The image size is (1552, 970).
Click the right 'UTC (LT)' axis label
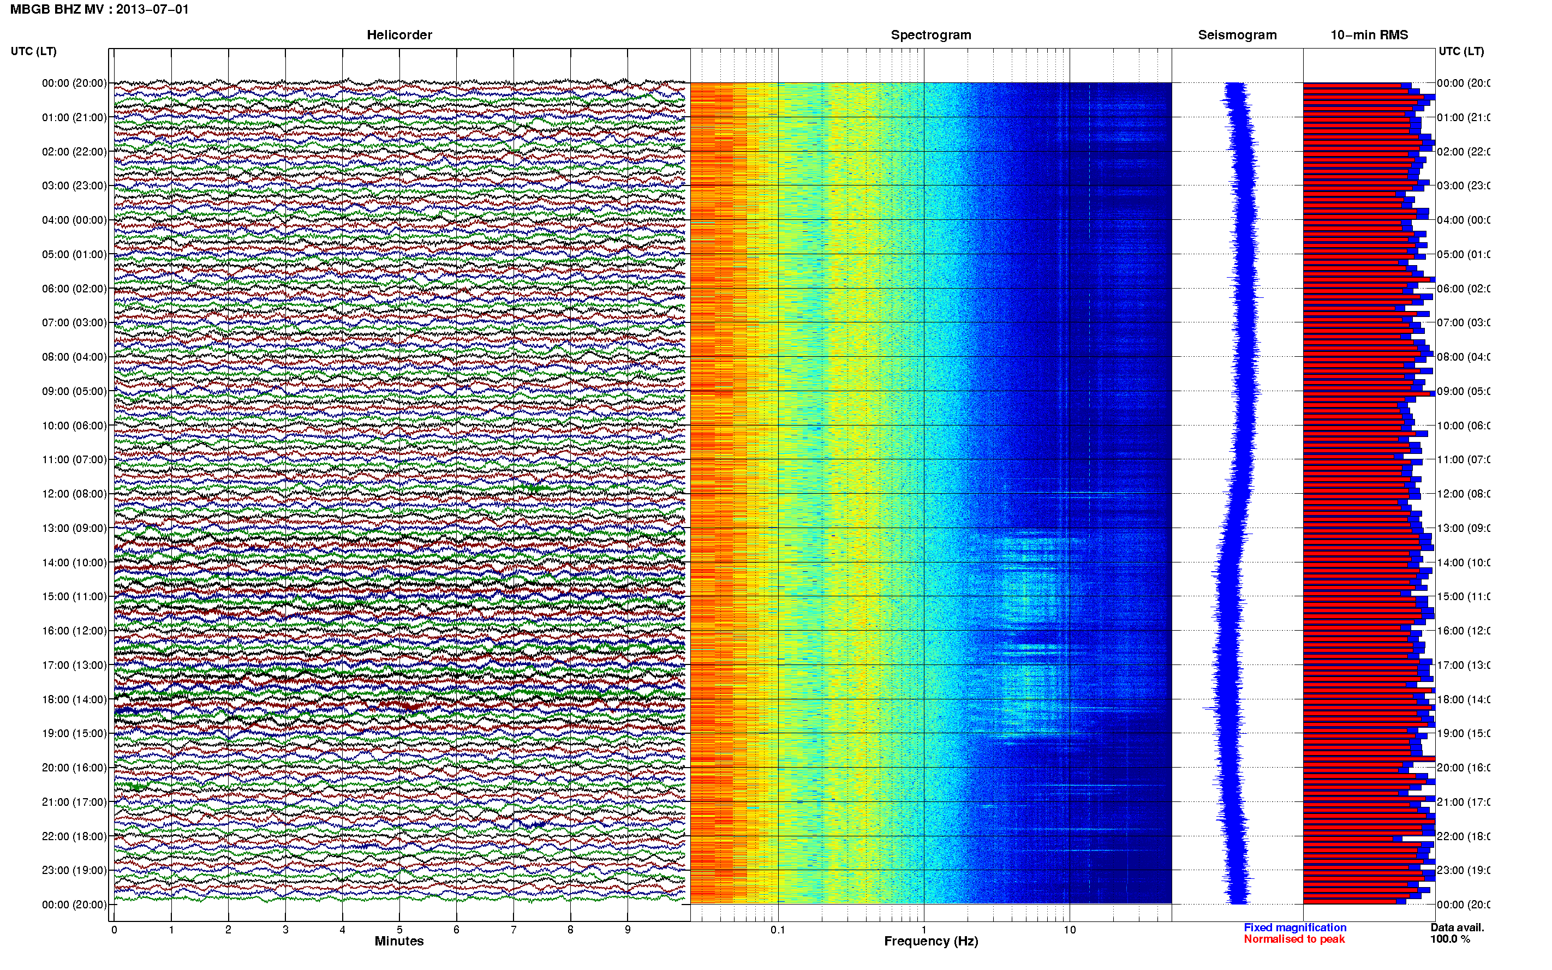(x=1461, y=51)
